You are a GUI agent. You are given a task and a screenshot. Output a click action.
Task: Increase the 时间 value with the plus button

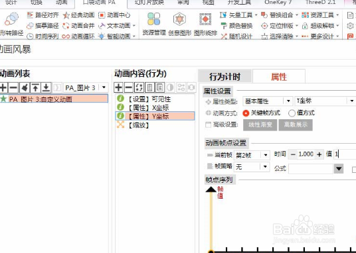[x=319, y=155]
